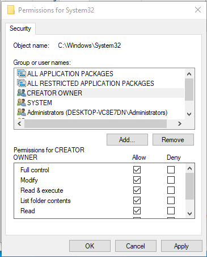
Task: Toggle Deny checkbox for Full control
Action: (x=171, y=169)
